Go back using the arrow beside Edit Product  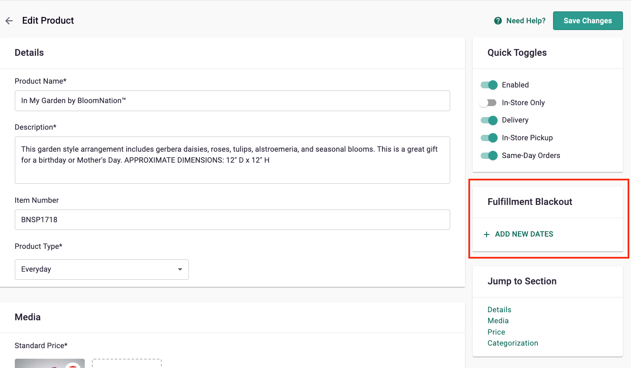[x=9, y=21]
